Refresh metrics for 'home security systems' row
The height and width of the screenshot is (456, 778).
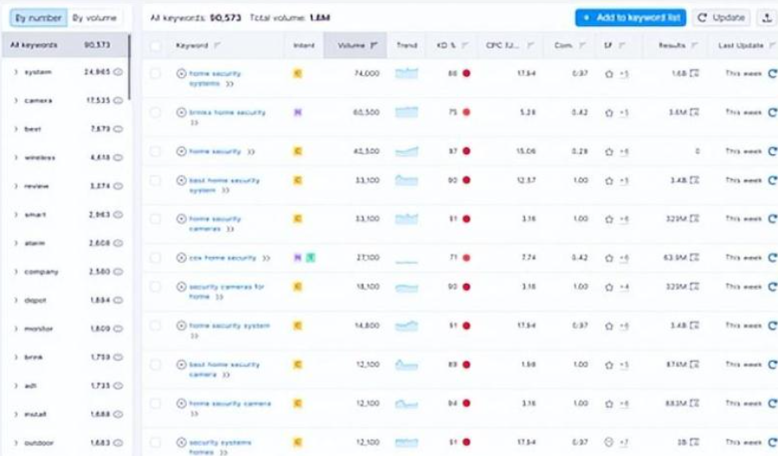pos(772,74)
